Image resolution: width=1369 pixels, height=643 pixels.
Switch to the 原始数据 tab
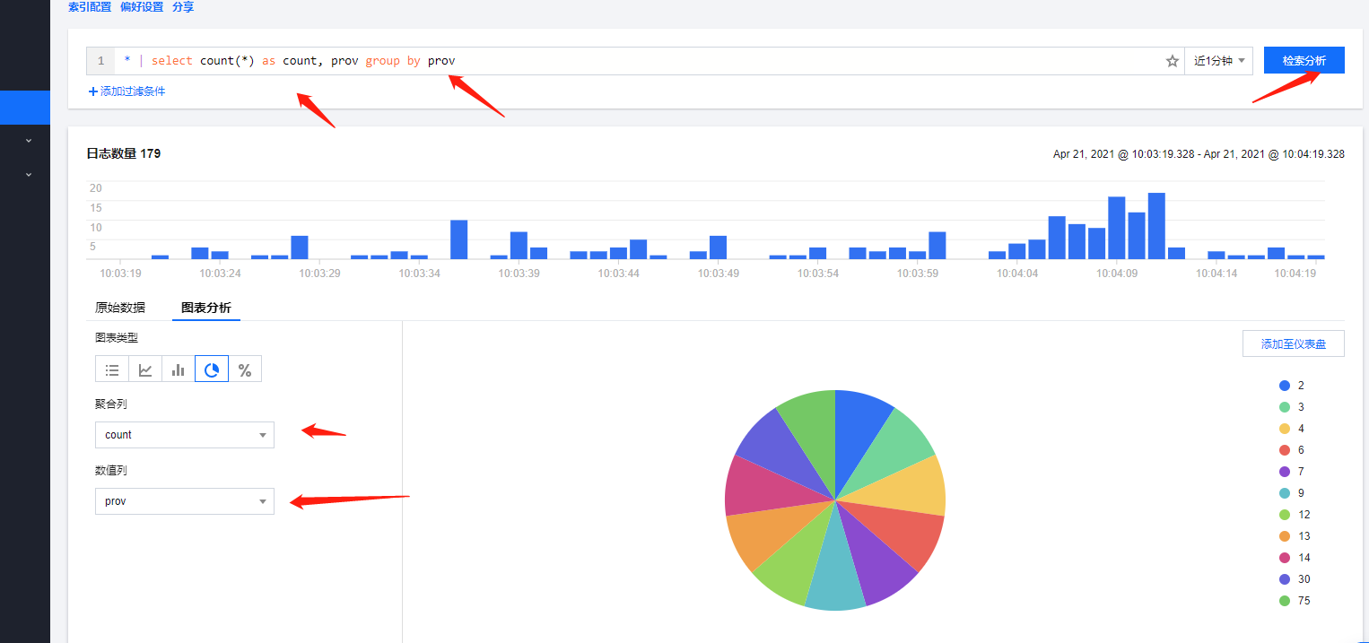[120, 308]
